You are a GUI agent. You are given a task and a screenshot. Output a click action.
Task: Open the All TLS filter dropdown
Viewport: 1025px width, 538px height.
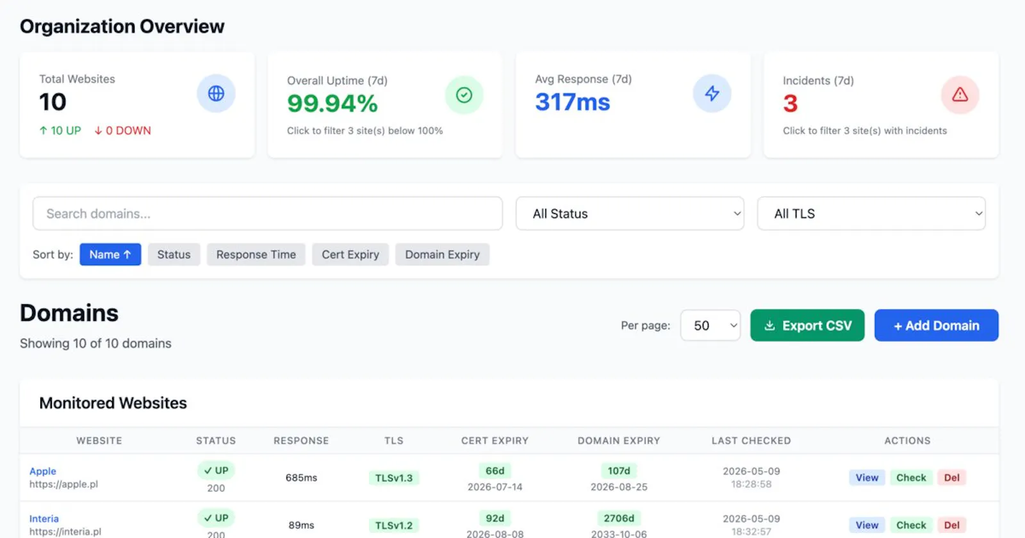871,213
